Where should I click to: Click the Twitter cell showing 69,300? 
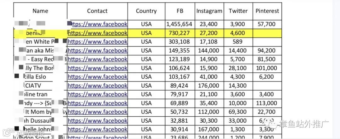point(238,112)
